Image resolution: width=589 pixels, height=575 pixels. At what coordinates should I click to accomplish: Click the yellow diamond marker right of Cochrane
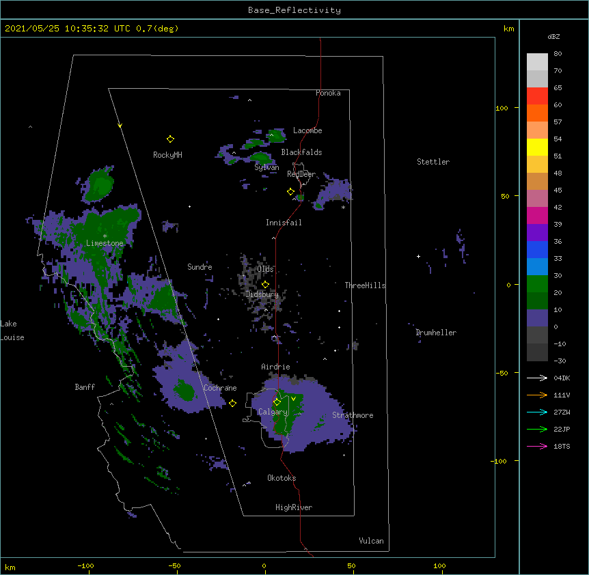click(x=232, y=403)
